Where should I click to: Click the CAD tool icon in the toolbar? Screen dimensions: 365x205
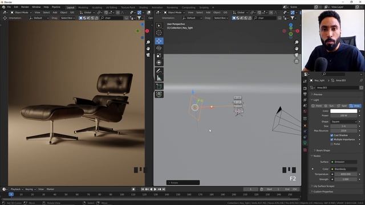(159, 94)
